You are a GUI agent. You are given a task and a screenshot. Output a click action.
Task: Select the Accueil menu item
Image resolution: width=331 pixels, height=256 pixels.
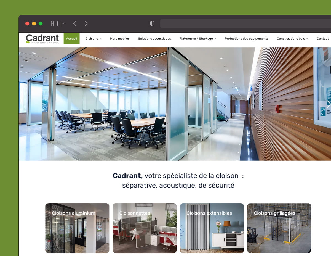coord(71,39)
